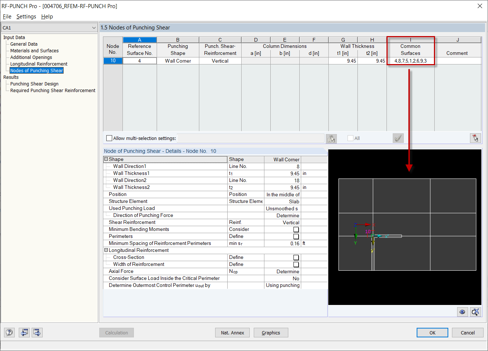Viewport: 488px width, 351px height.
Task: Enable Allow multi-selection settings
Action: click(109, 138)
